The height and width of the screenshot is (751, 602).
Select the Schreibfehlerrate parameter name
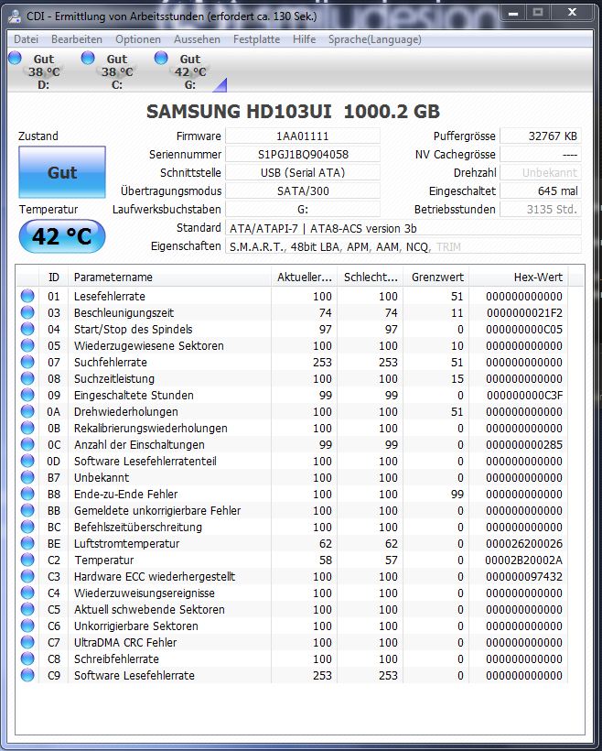pos(116,659)
